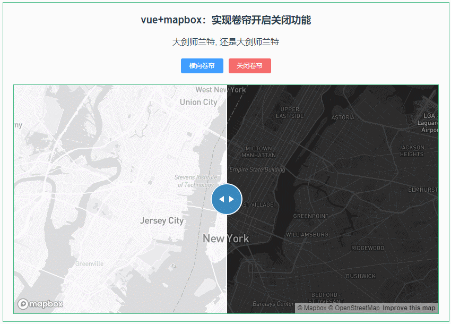The width and height of the screenshot is (451, 324).
Task: Click the Improve this map link
Action: (x=409, y=308)
